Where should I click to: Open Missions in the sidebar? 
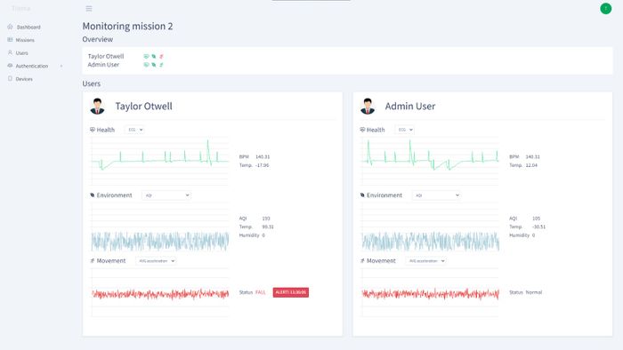click(x=25, y=40)
